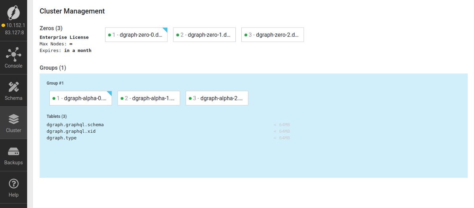Select alpha node 3 dgraph-alpha-2

tap(217, 98)
